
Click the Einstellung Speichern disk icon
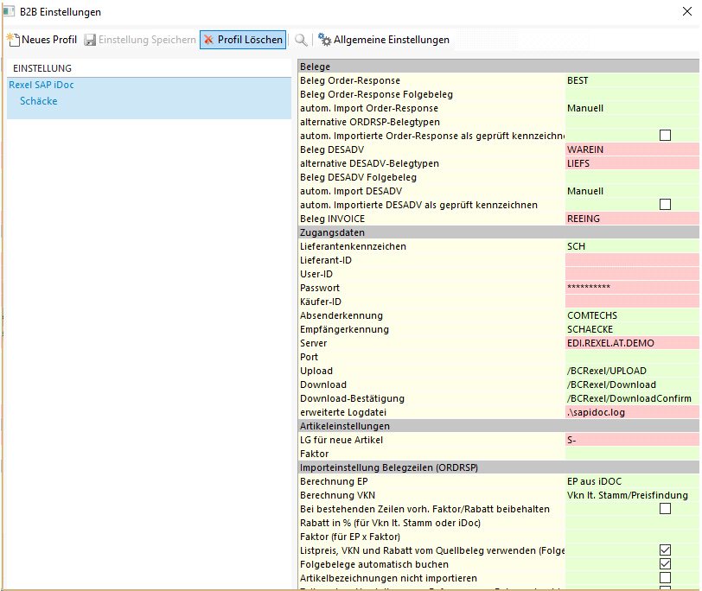click(90, 40)
